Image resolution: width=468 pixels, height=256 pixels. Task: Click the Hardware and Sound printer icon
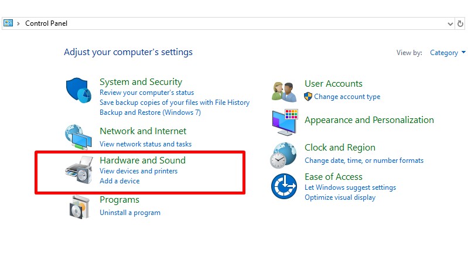pyautogui.click(x=79, y=169)
